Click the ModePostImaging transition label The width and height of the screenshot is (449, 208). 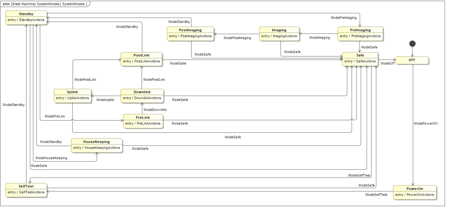(237, 38)
